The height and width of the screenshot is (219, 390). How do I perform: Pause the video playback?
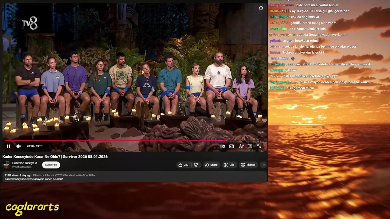click(x=9, y=146)
